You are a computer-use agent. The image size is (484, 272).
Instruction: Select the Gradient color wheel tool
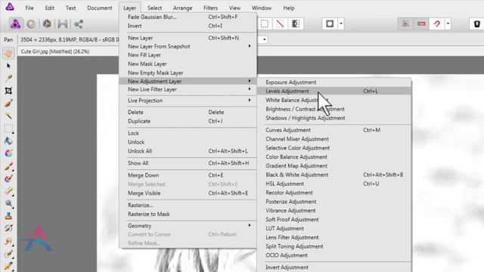point(8,153)
